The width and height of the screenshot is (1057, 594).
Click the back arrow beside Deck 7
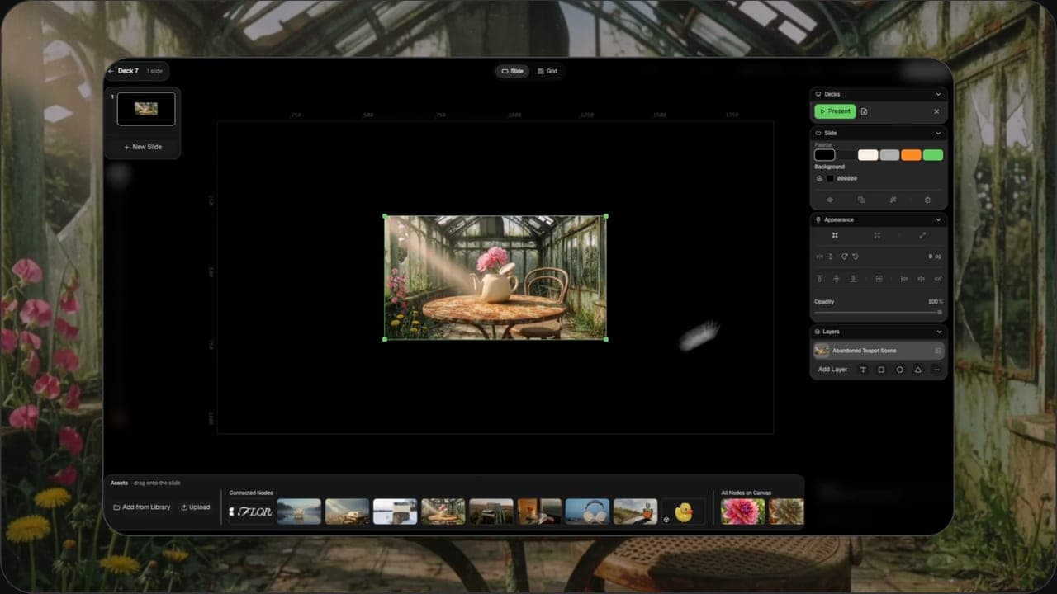[x=111, y=71]
